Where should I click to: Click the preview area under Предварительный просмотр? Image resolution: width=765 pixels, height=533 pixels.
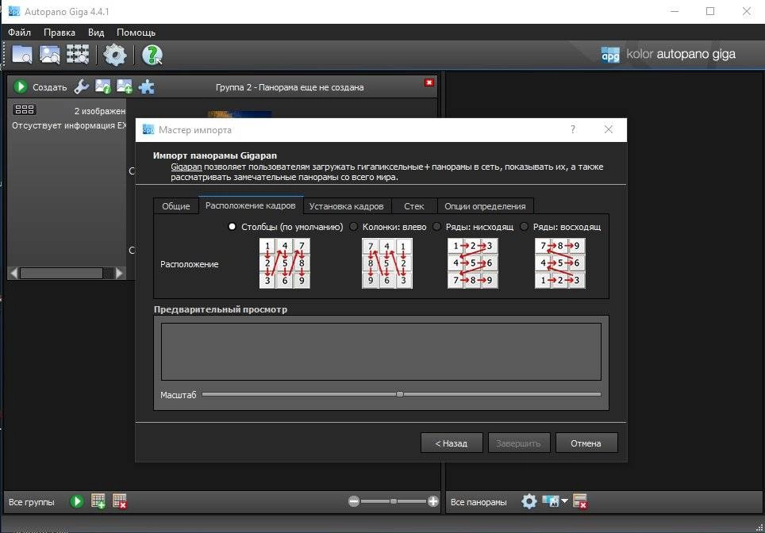tap(381, 351)
